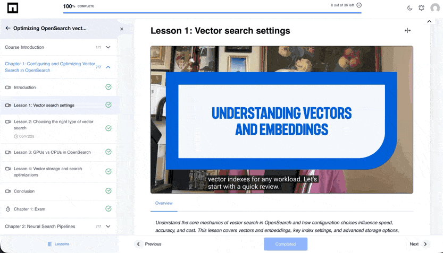Click the video icon beside Lesson 3

point(8,152)
